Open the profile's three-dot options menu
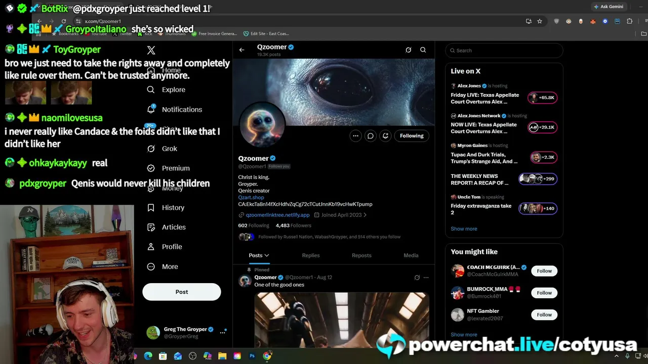Image resolution: width=648 pixels, height=364 pixels. pyautogui.click(x=356, y=135)
